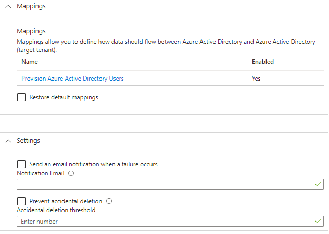This screenshot has width=329, height=234.
Task: Click the Settings section heading text
Action: pos(28,141)
